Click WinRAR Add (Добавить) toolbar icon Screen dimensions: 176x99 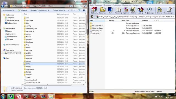point(94,10)
